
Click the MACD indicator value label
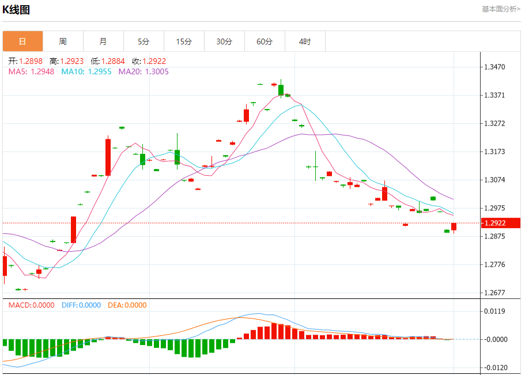[31, 305]
